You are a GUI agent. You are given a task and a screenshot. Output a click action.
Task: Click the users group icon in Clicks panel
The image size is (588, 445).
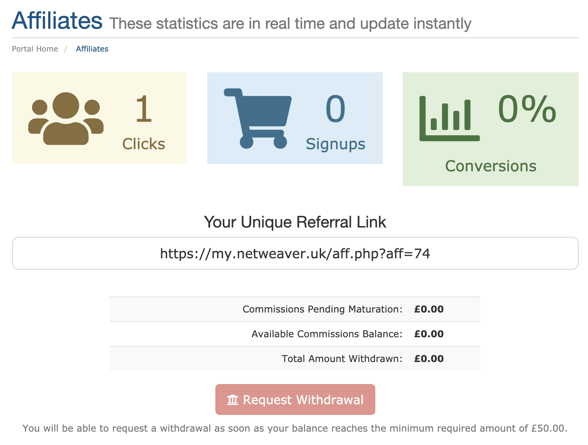66,118
